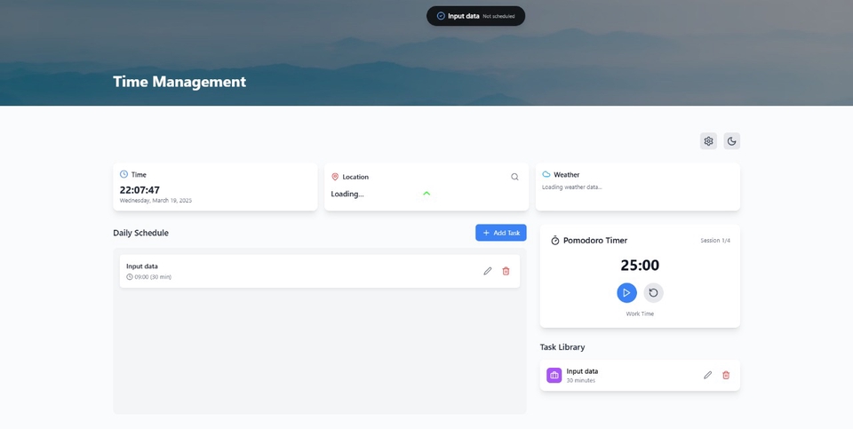Click the Not scheduled status text
The height and width of the screenshot is (429, 853).
coord(498,16)
